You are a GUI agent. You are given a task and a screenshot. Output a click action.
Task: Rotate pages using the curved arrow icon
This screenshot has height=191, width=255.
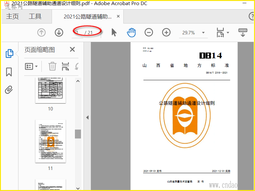coord(77,66)
